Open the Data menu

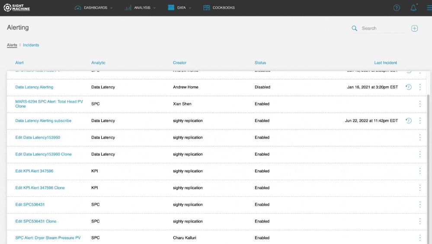point(181,8)
